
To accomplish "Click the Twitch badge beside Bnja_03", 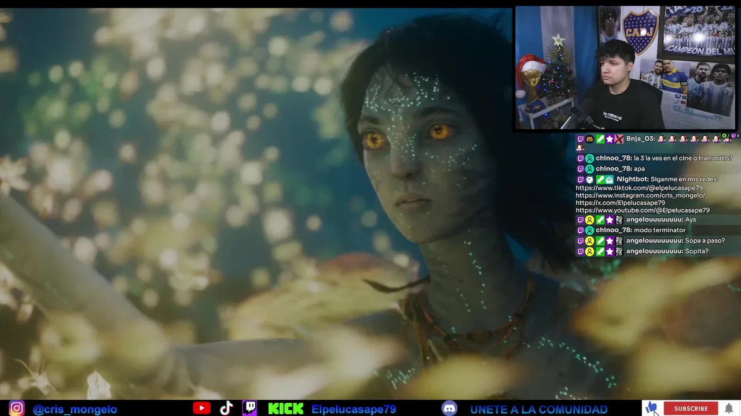I will click(x=581, y=139).
